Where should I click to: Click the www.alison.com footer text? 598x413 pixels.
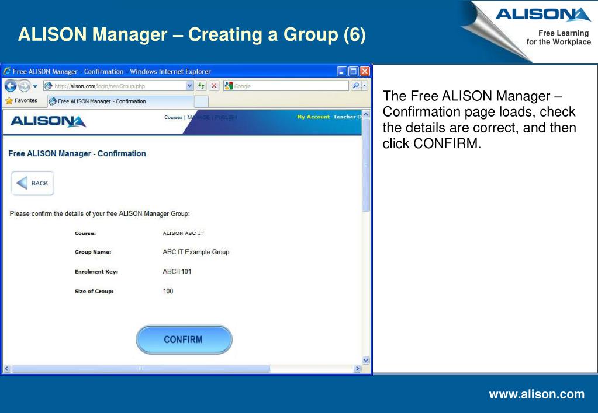[537, 394]
